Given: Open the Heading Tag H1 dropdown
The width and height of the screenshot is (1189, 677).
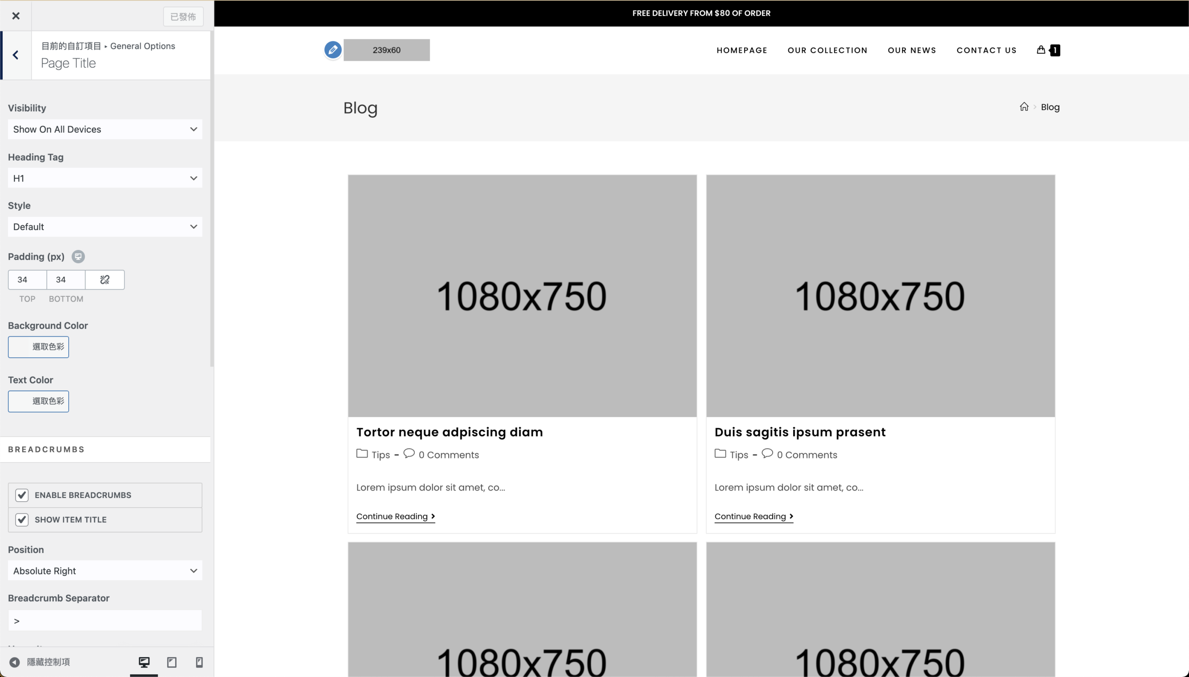Looking at the screenshot, I should coord(105,178).
